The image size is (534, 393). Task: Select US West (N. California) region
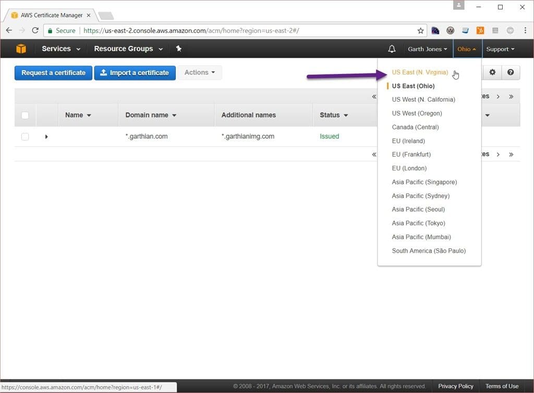pyautogui.click(x=423, y=100)
